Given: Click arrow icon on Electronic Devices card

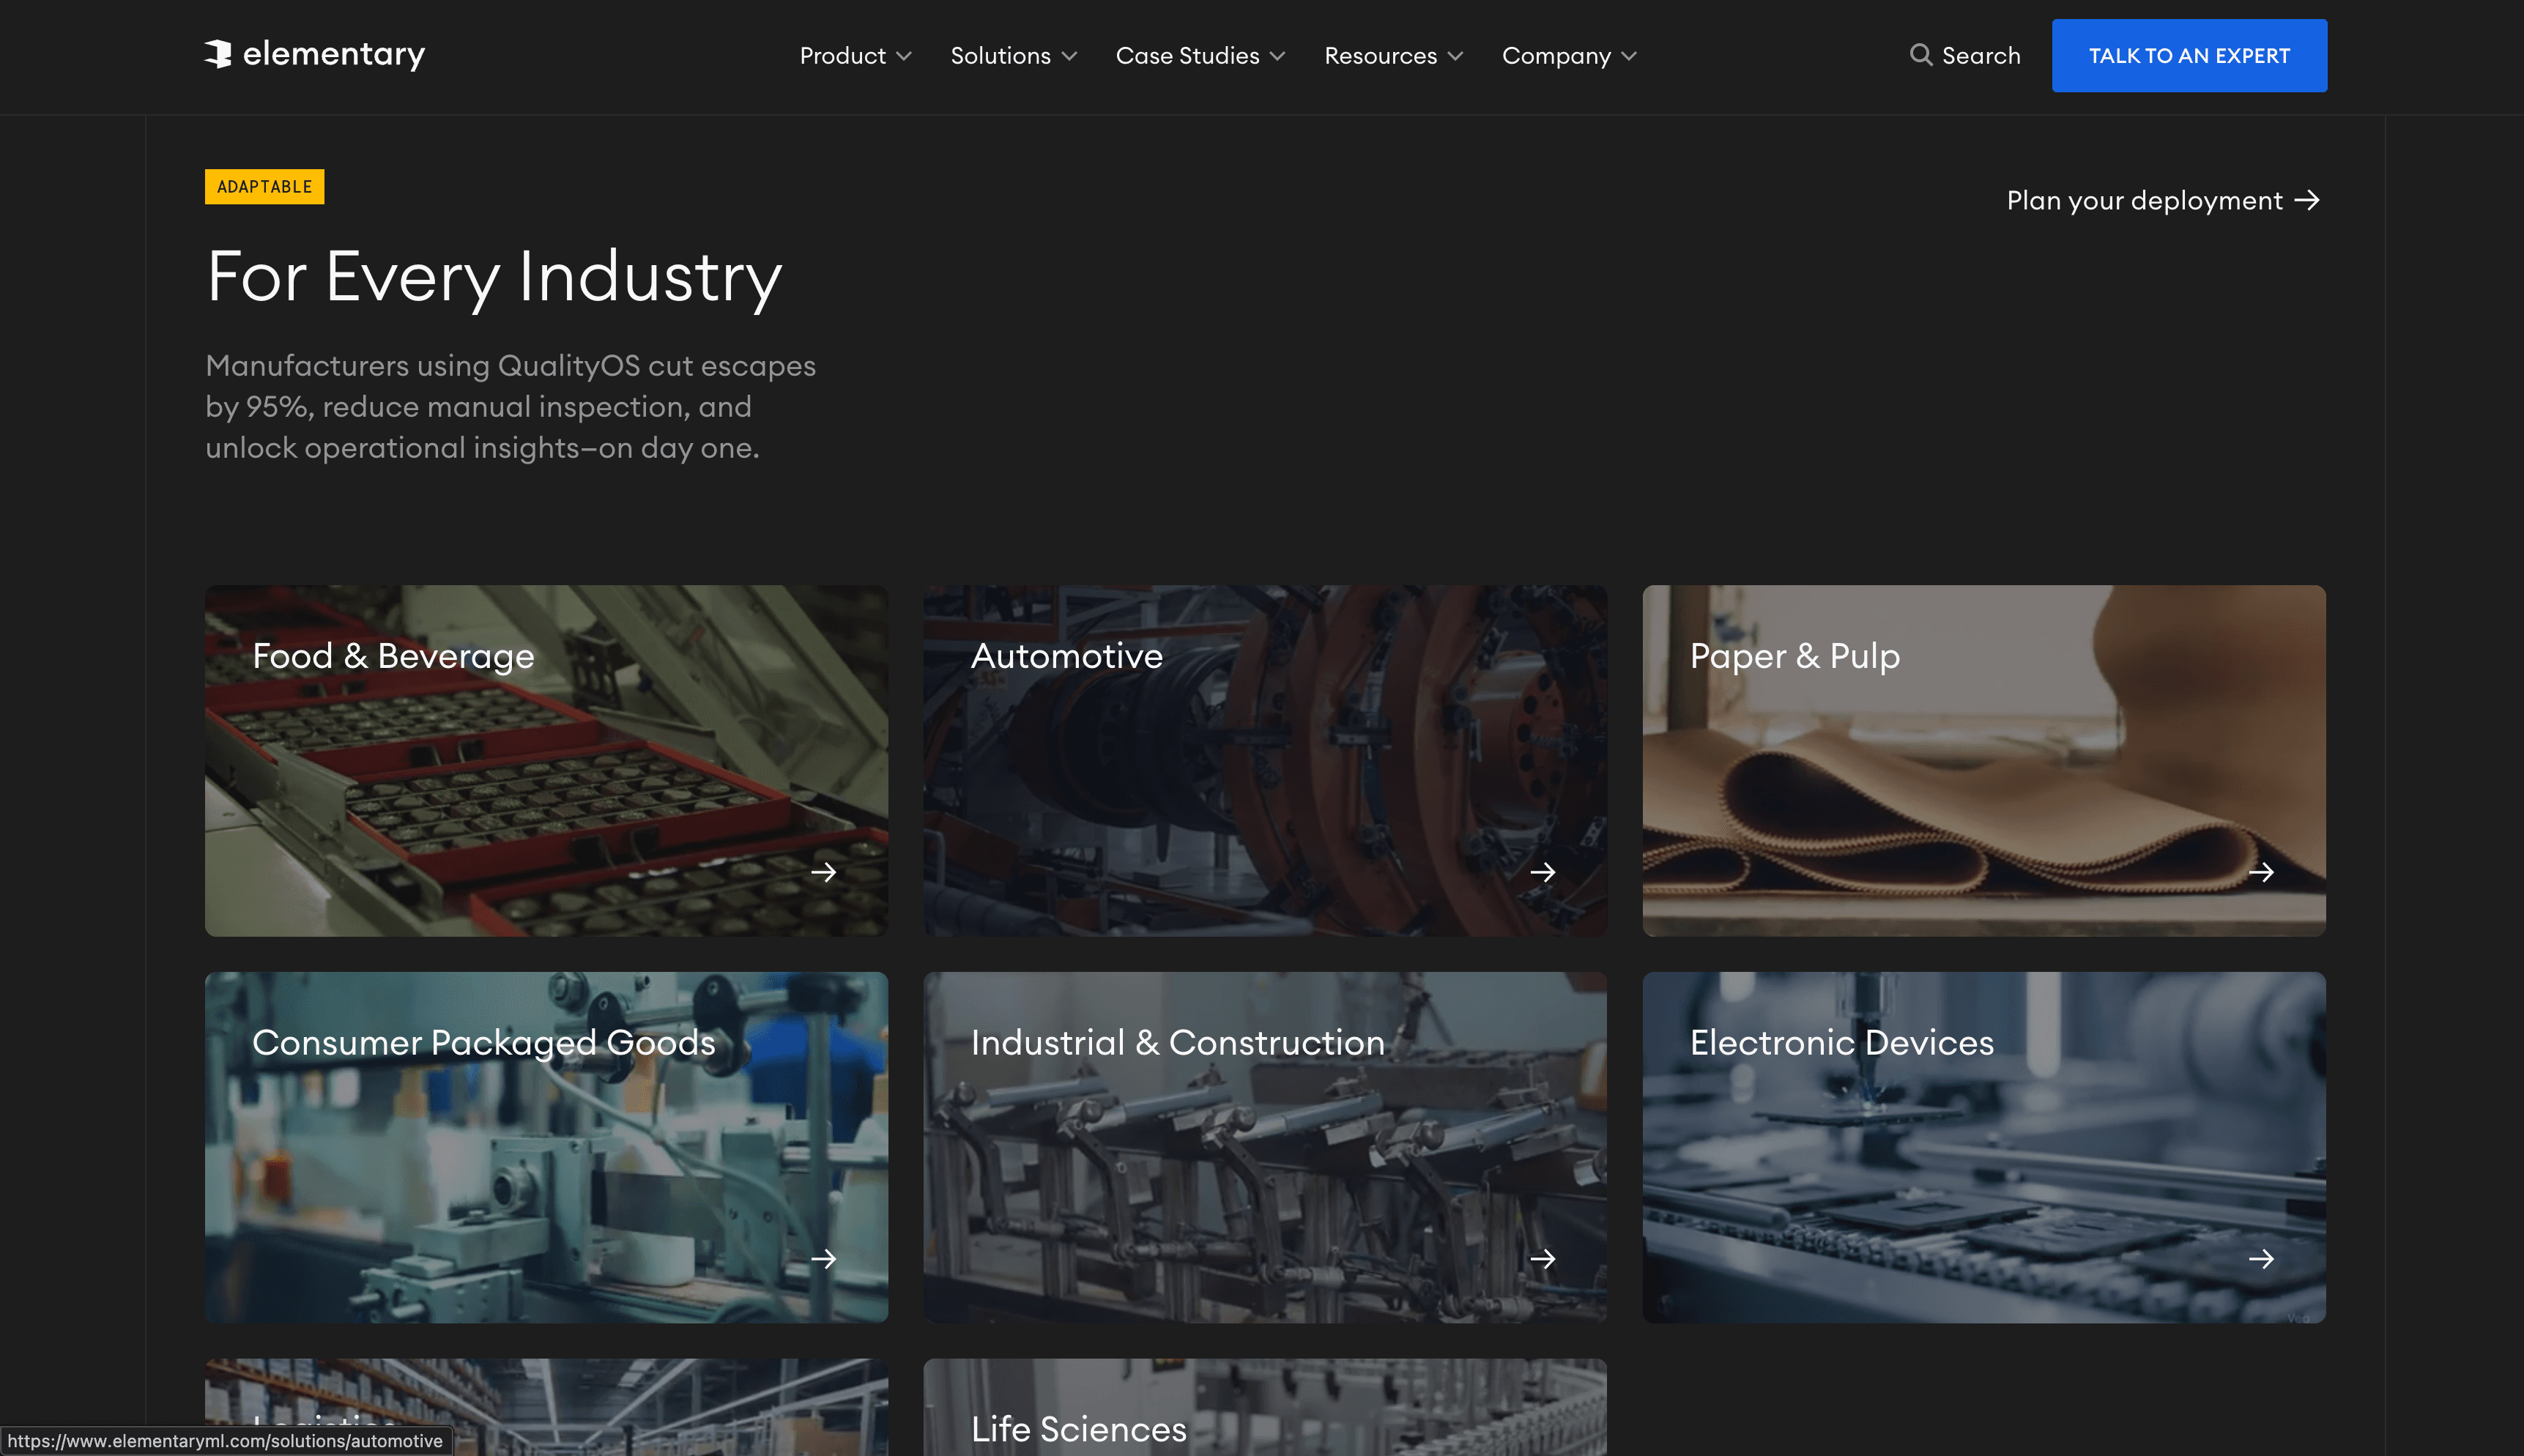Looking at the screenshot, I should point(2261,1259).
